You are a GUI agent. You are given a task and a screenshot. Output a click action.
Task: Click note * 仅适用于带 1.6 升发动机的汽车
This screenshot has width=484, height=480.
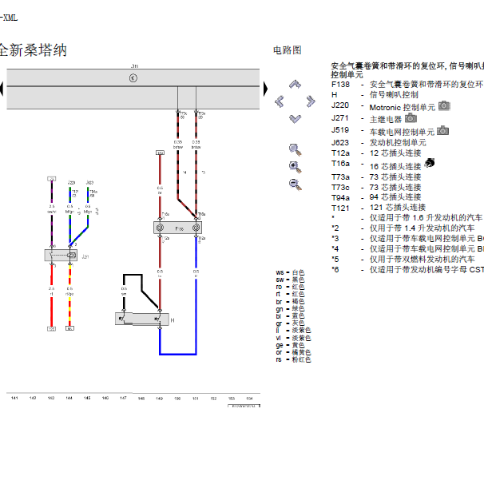pos(407,218)
